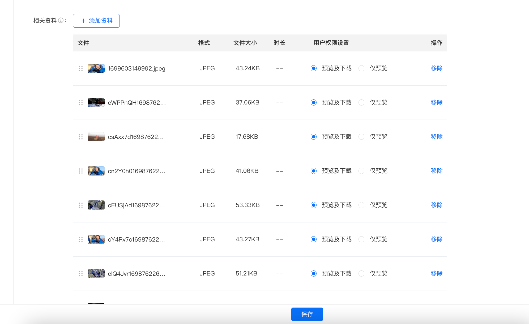Select 仅预览 for 1699603149992.jpeg
The width and height of the screenshot is (529, 324).
pos(361,68)
